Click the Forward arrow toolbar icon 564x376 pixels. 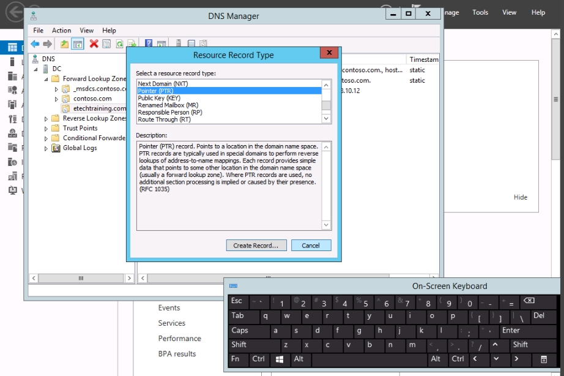47,43
